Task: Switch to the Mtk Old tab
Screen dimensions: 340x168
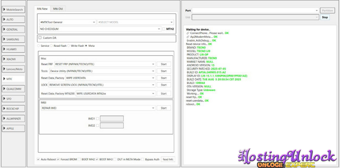Action: [x=58, y=9]
